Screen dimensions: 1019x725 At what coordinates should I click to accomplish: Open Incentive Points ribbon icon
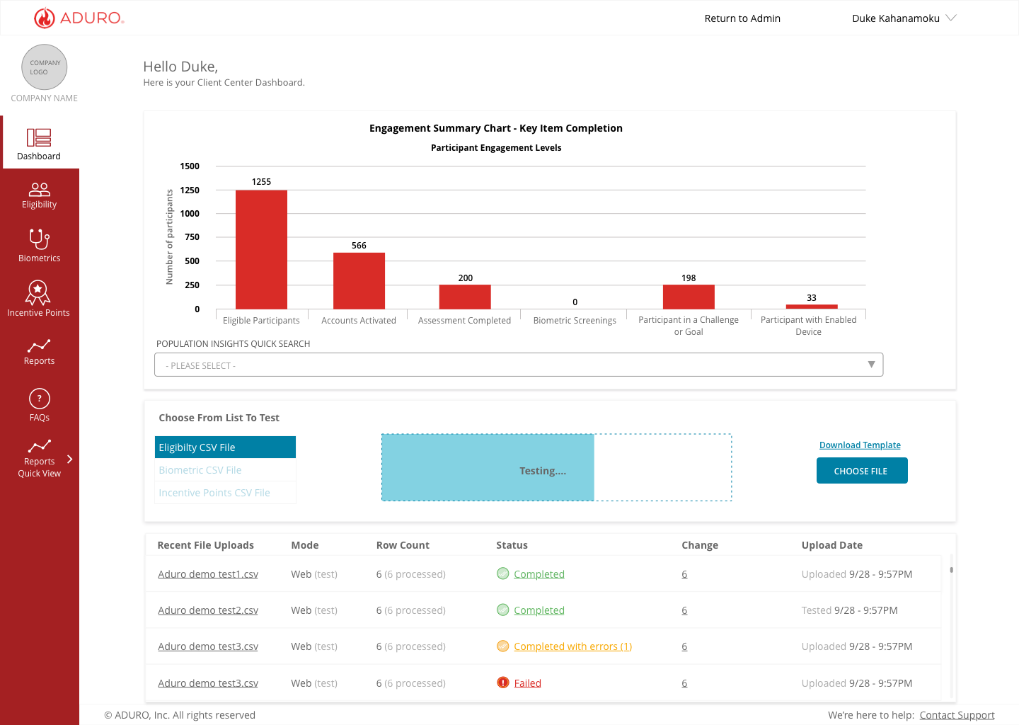(x=38, y=292)
